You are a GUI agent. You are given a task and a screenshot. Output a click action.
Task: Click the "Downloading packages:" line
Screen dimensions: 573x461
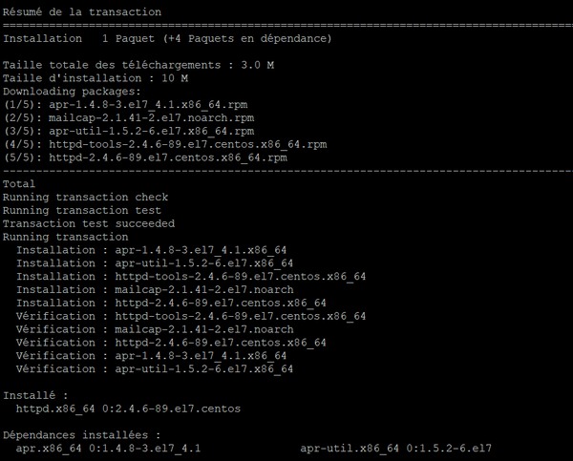[73, 92]
